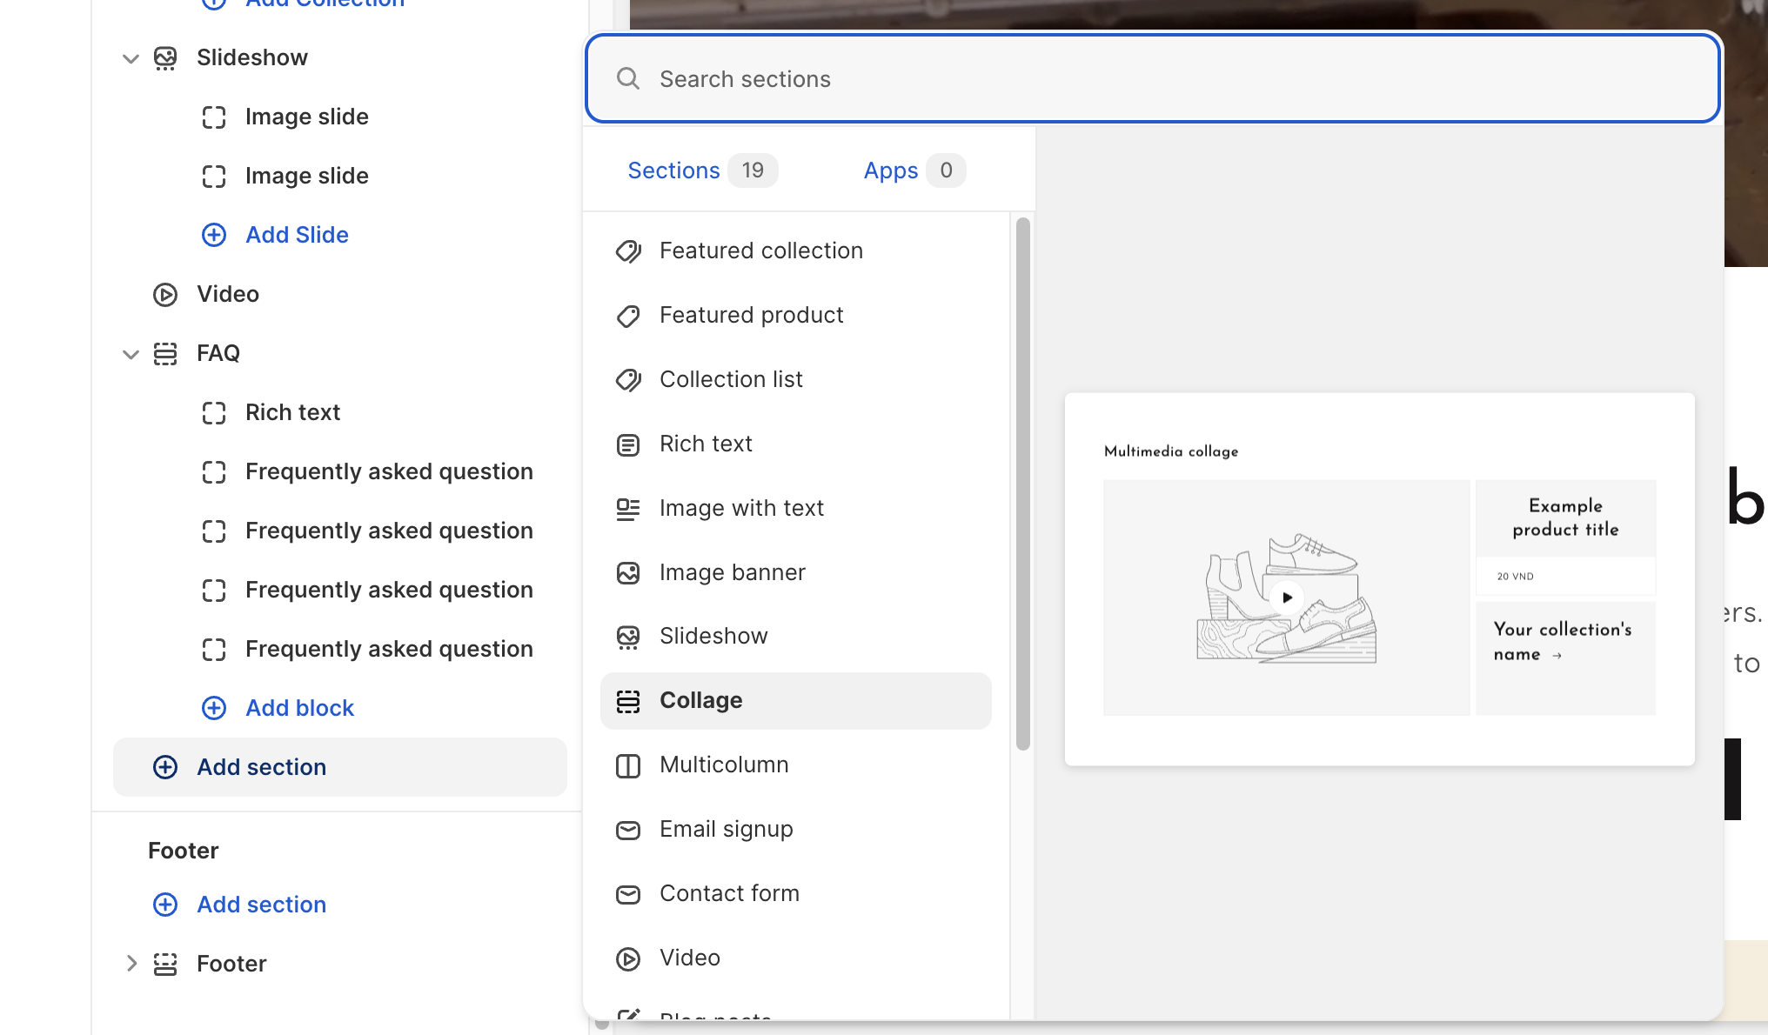The image size is (1768, 1035).
Task: Click the Search sections input field
Action: (x=1166, y=79)
